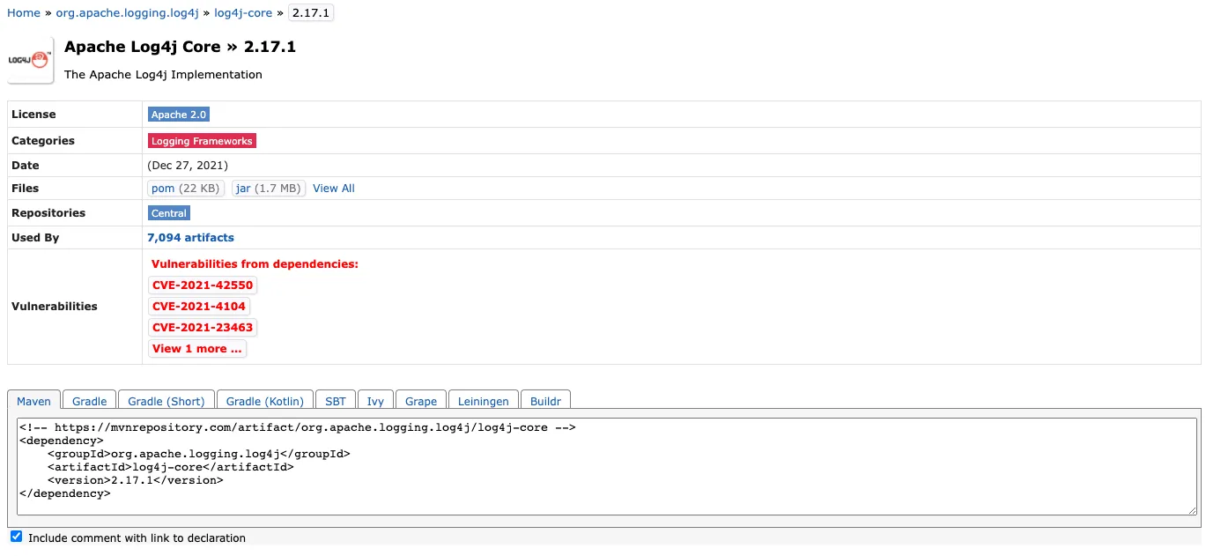Switch to the SBT tab
This screenshot has width=1206, height=556.
(x=336, y=401)
